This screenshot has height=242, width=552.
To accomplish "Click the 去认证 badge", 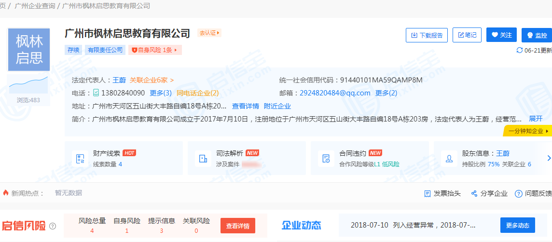I will click(x=209, y=33).
